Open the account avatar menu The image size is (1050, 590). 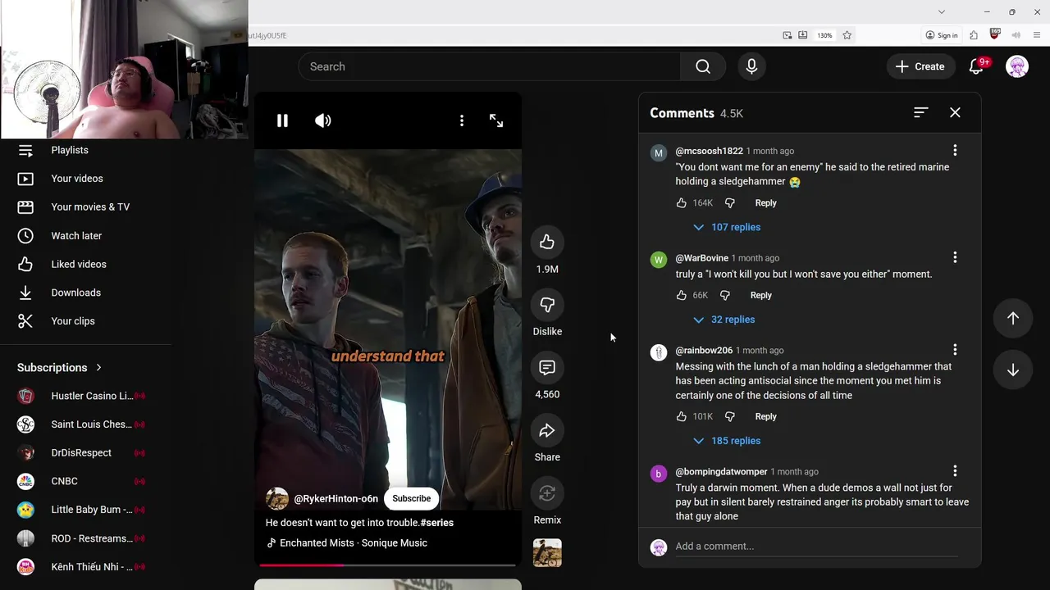tap(1017, 66)
